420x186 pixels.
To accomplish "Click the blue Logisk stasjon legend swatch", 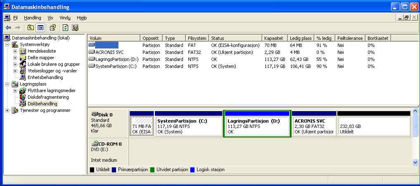I will coord(192,170).
